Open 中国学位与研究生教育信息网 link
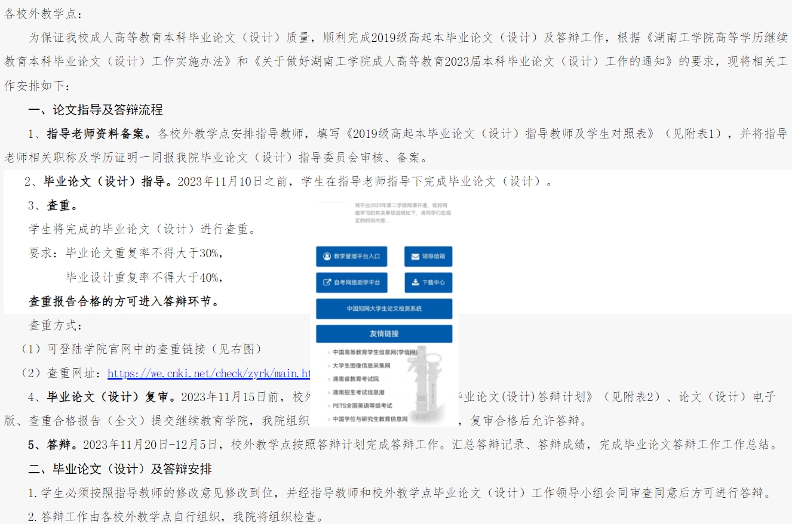Viewport: 792px width, 524px height. [370, 419]
